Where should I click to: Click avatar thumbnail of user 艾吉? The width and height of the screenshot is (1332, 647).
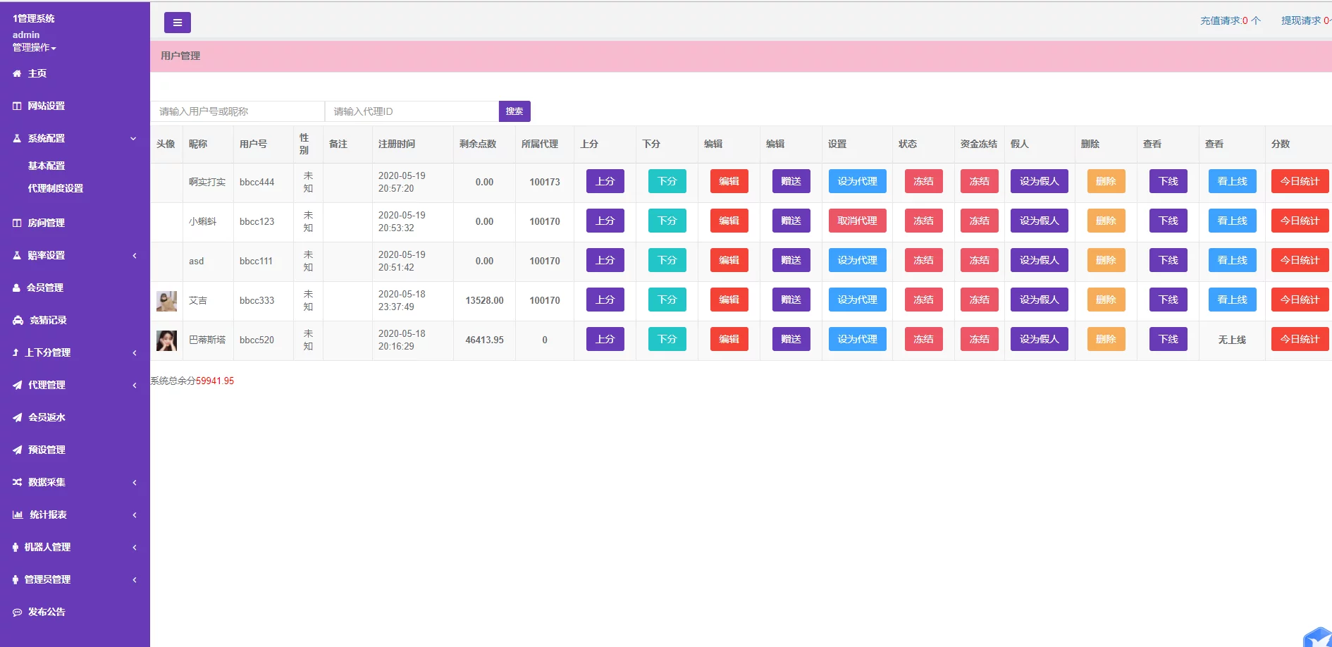(166, 301)
